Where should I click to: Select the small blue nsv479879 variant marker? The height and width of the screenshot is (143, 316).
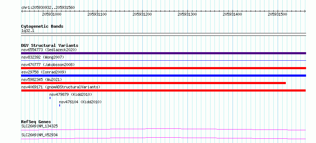[50, 98]
